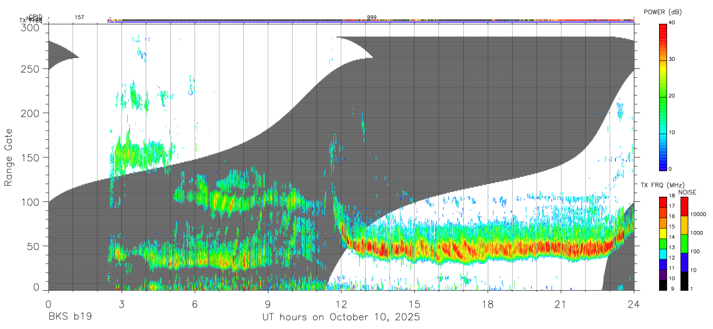Screen dimensions: 713x329
Task: Click the 'Range Gate' y-axis label
Action: point(9,157)
